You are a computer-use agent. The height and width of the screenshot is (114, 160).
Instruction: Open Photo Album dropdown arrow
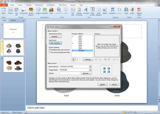click(34, 15)
